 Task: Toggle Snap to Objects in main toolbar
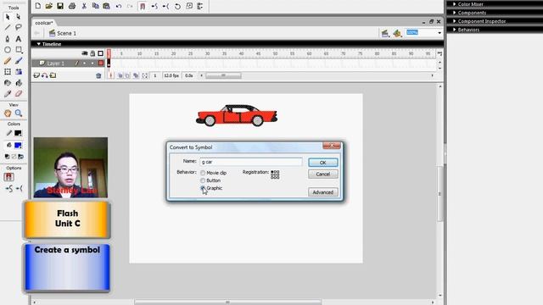142,6
